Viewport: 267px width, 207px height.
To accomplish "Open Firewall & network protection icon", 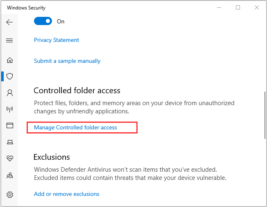I will (x=9, y=109).
